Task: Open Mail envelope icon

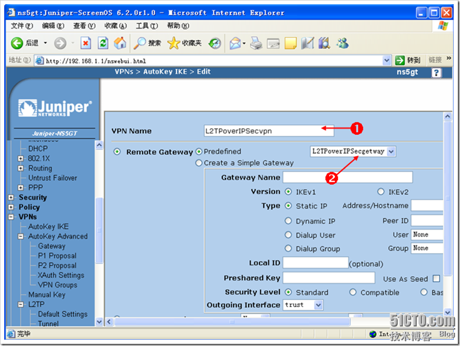Action: (235, 43)
